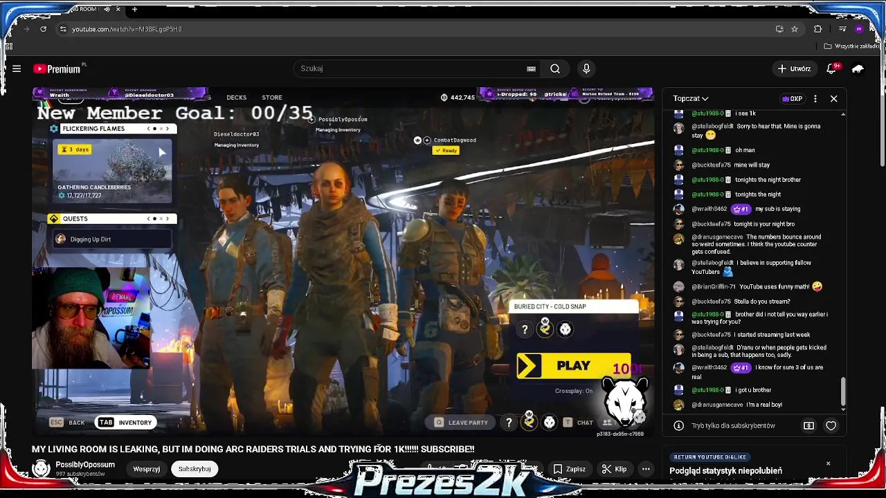Open the media control icon in browser toolbar
Screen dimensions: 886x498
coord(842,29)
